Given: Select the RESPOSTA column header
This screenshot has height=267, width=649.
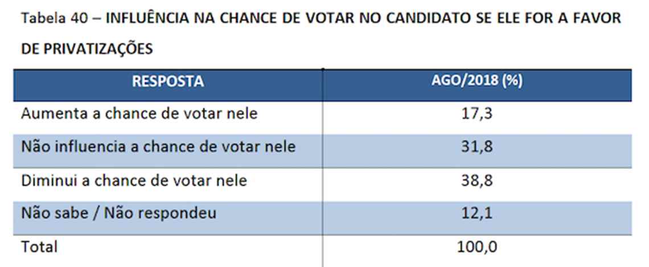Looking at the screenshot, I should click(168, 81).
